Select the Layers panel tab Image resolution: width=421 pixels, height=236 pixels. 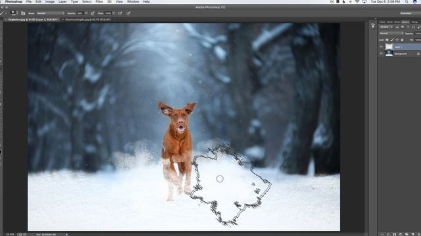(x=405, y=22)
